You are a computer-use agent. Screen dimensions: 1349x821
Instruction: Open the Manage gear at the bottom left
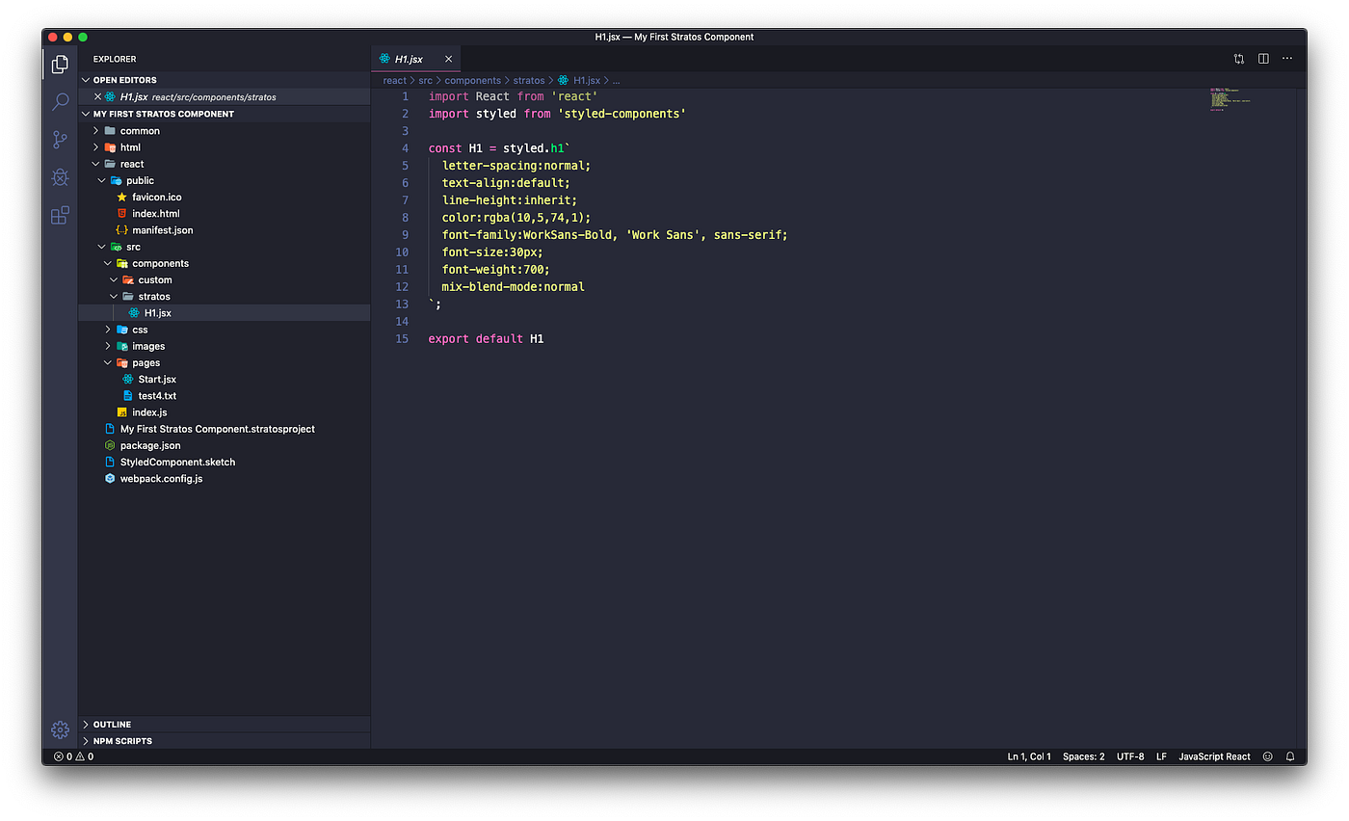click(60, 729)
